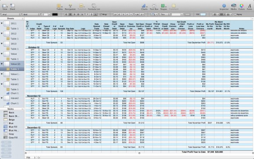
Task: Open the Tables toolbar button
Action: 60,7
